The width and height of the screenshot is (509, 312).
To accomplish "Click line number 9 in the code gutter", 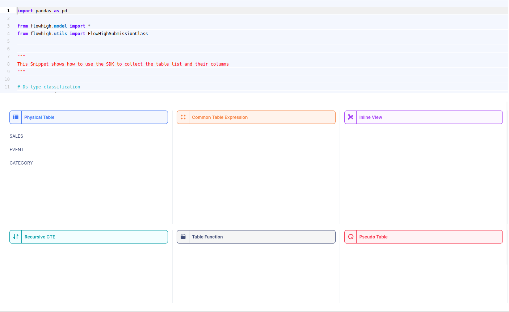I will pyautogui.click(x=8, y=72).
